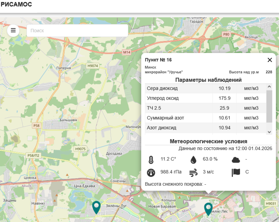
Task: Select the Суммарный азот row
Action: click(x=205, y=118)
